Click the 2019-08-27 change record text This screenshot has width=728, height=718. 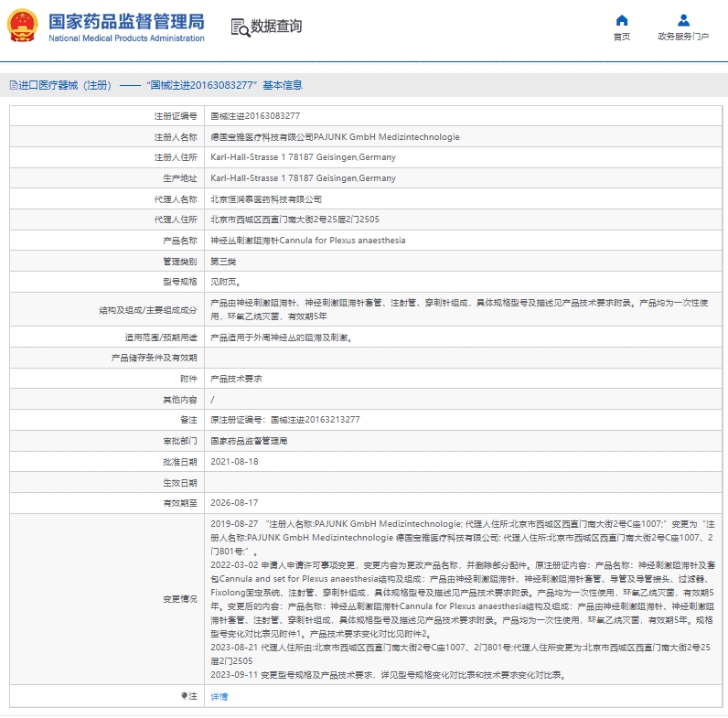(463, 537)
